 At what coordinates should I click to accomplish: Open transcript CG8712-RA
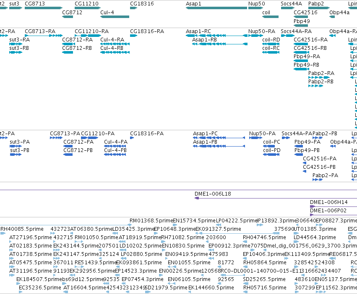coord(78,39)
